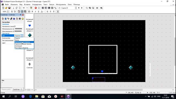Align text to the right
The height and width of the screenshot is (99, 176).
pyautogui.click(x=54, y=12)
